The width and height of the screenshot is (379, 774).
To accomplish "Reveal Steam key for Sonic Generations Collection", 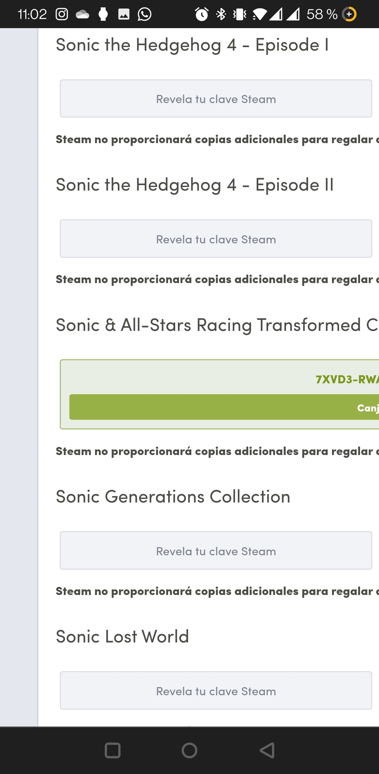I will click(x=216, y=551).
